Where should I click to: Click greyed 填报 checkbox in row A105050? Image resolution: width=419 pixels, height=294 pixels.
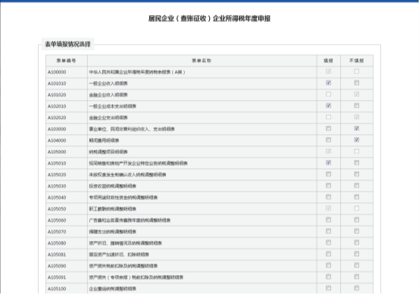click(328, 208)
